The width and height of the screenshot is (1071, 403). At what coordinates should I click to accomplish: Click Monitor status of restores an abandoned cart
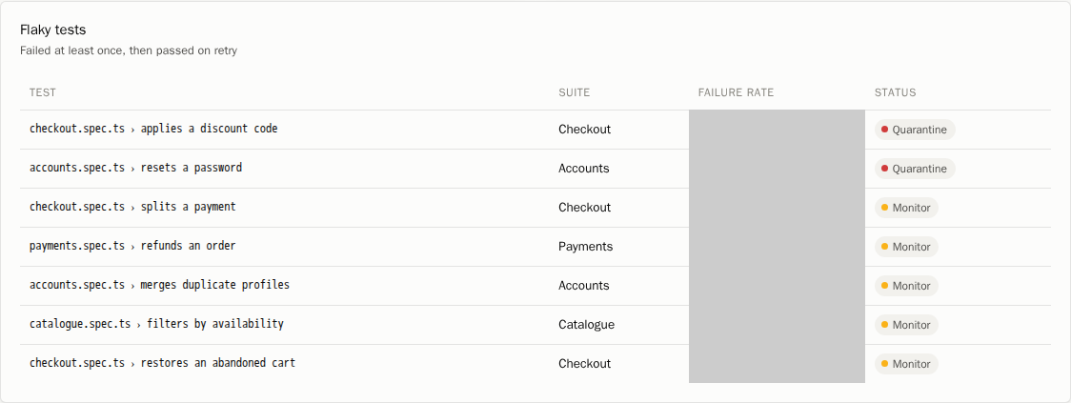(906, 364)
